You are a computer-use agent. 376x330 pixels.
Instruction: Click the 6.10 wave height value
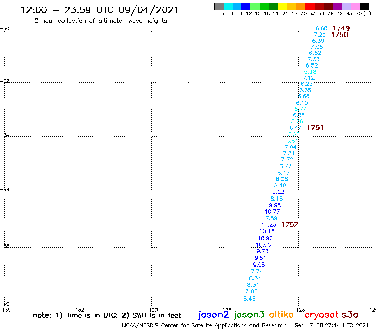[x=302, y=103]
